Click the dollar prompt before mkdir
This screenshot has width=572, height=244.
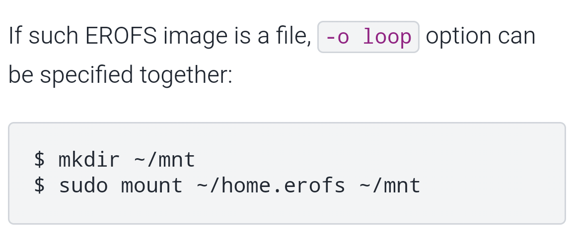(x=39, y=160)
